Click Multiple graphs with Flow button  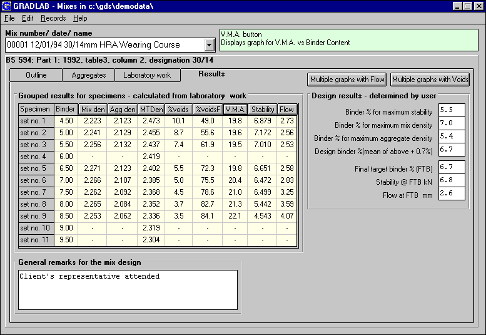click(347, 80)
